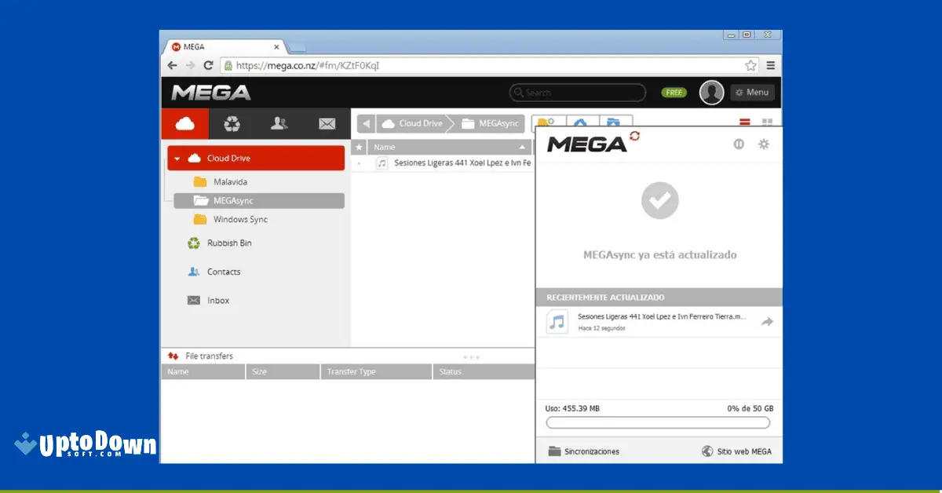Click the File transfers icon
This screenshot has height=493, width=942.
point(173,356)
